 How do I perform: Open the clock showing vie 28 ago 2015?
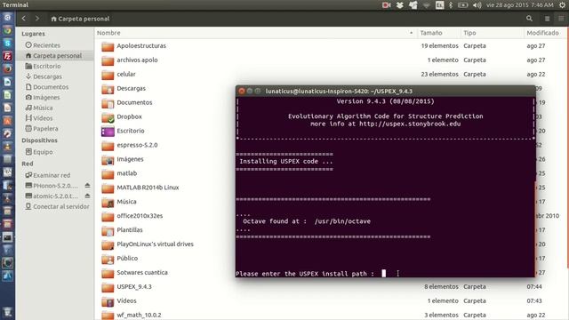pyautogui.click(x=519, y=4)
